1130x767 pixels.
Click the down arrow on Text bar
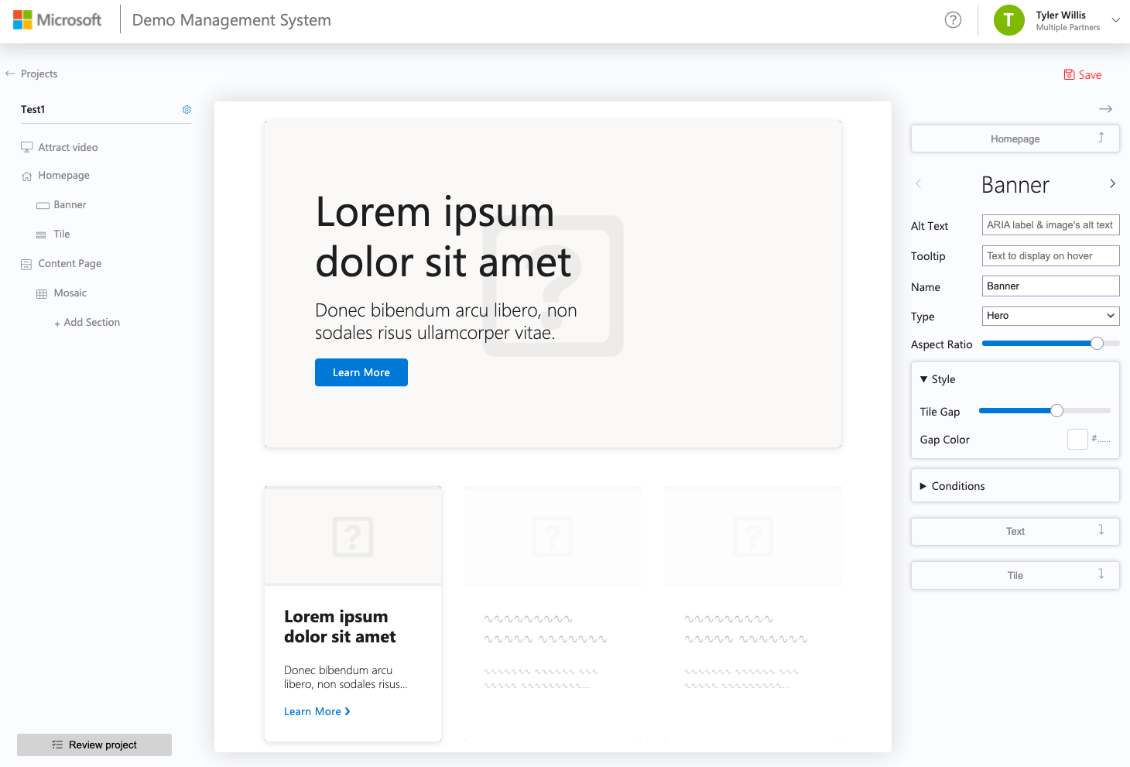1101,530
